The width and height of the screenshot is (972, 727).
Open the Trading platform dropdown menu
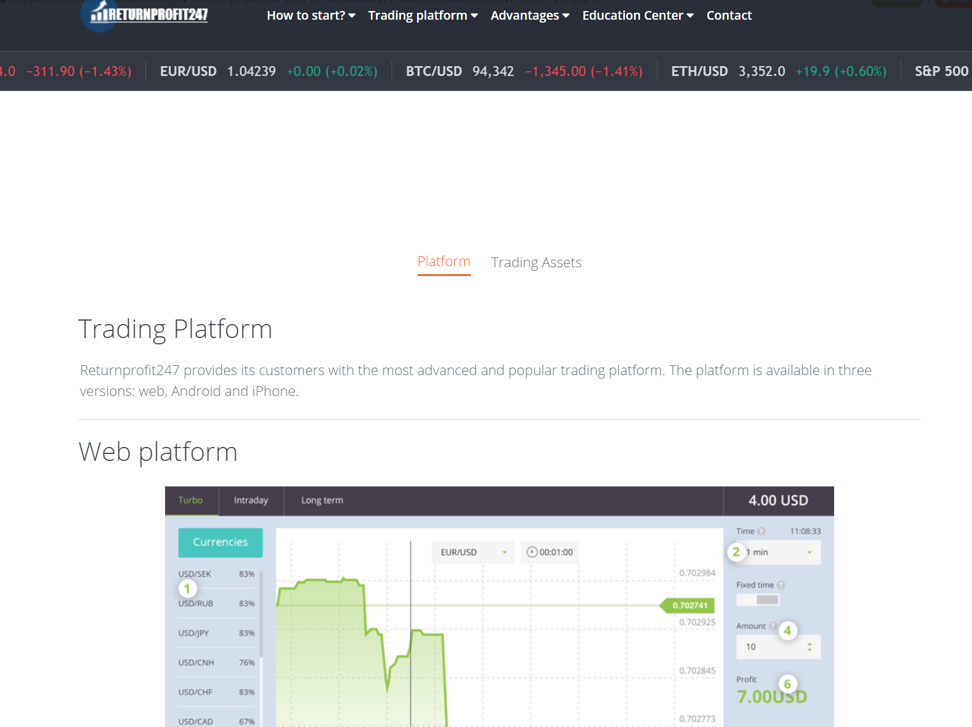tap(422, 16)
